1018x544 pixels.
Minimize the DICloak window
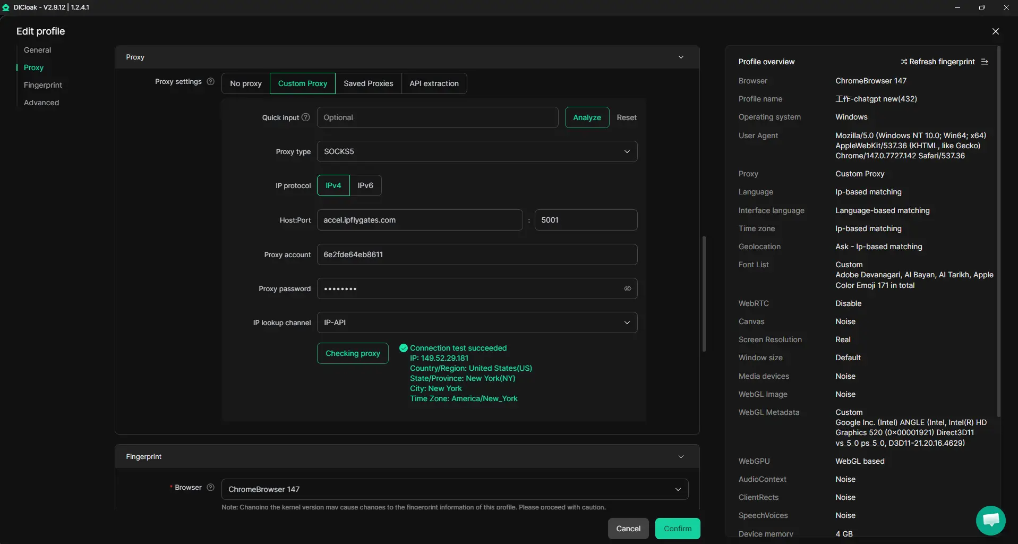(x=957, y=7)
